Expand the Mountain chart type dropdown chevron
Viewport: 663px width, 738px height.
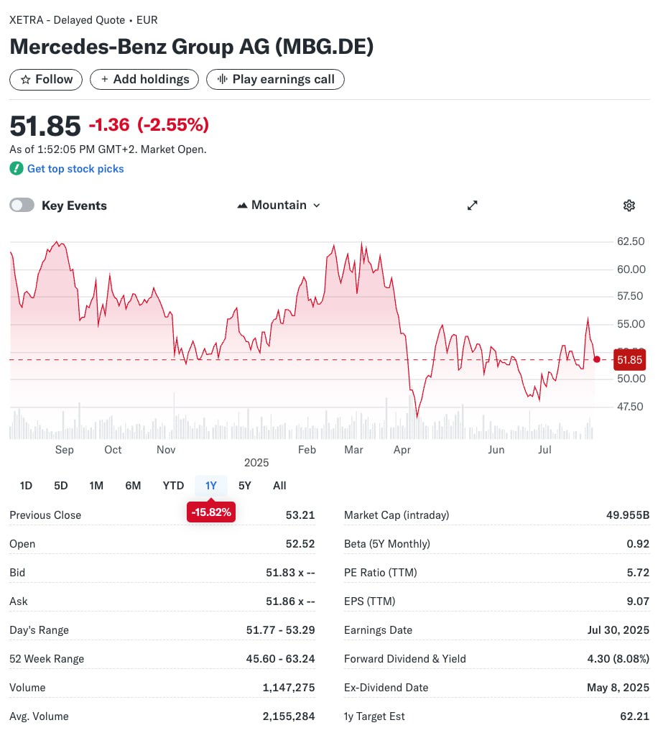[x=317, y=206]
